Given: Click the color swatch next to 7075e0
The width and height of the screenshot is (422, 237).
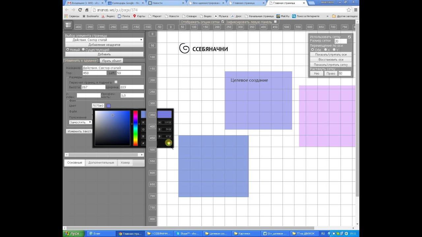Looking at the screenshot, I should 108,106.
